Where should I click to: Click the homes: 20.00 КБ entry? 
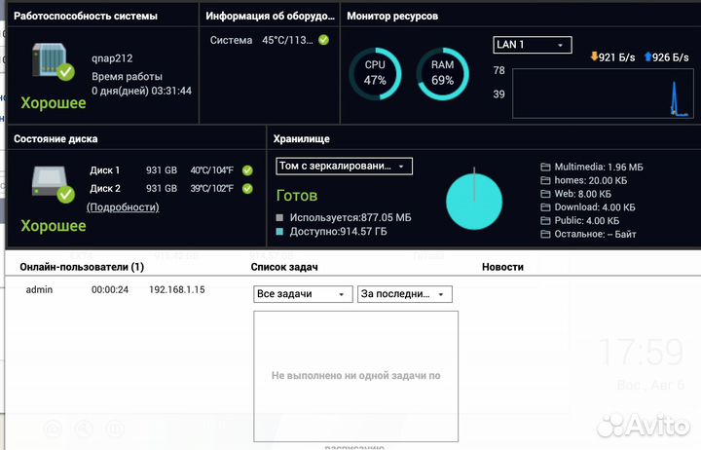[591, 181]
